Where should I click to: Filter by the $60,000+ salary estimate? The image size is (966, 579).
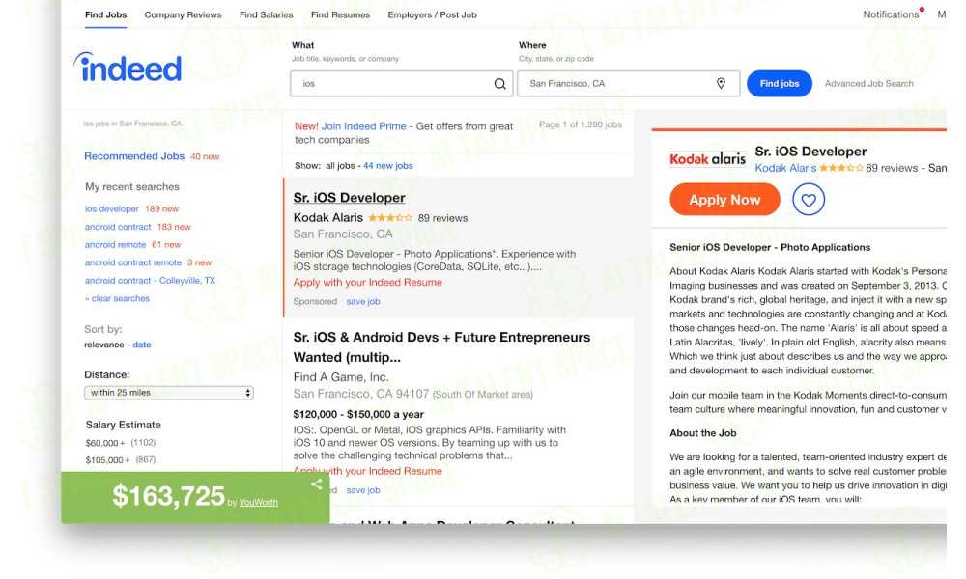[105, 443]
